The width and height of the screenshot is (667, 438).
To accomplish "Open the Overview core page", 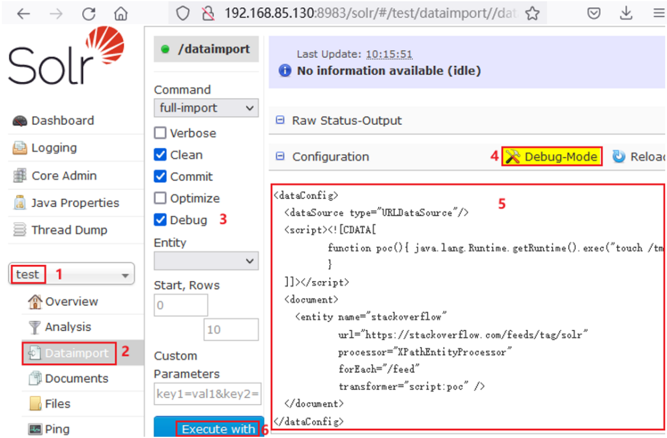I will pos(72,301).
